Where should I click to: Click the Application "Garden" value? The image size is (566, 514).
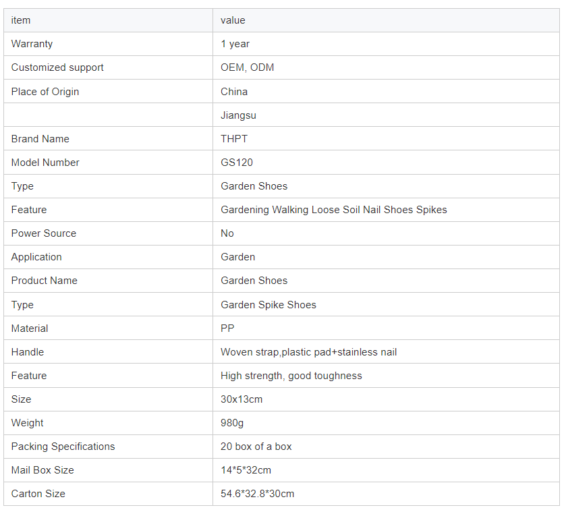pos(237,257)
